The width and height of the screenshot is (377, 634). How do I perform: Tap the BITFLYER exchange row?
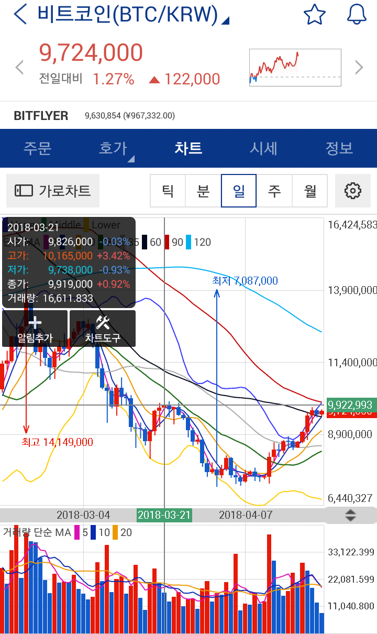188,115
